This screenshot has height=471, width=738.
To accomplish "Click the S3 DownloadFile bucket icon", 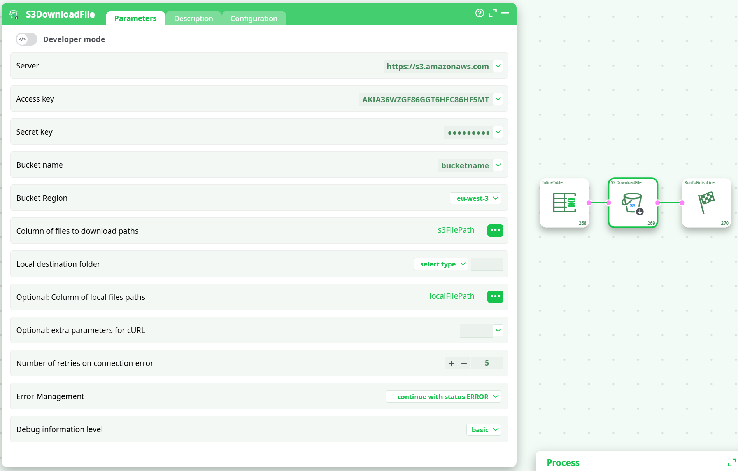I will tap(632, 203).
